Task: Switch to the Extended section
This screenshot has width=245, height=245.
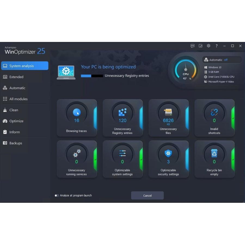Action: click(17, 77)
